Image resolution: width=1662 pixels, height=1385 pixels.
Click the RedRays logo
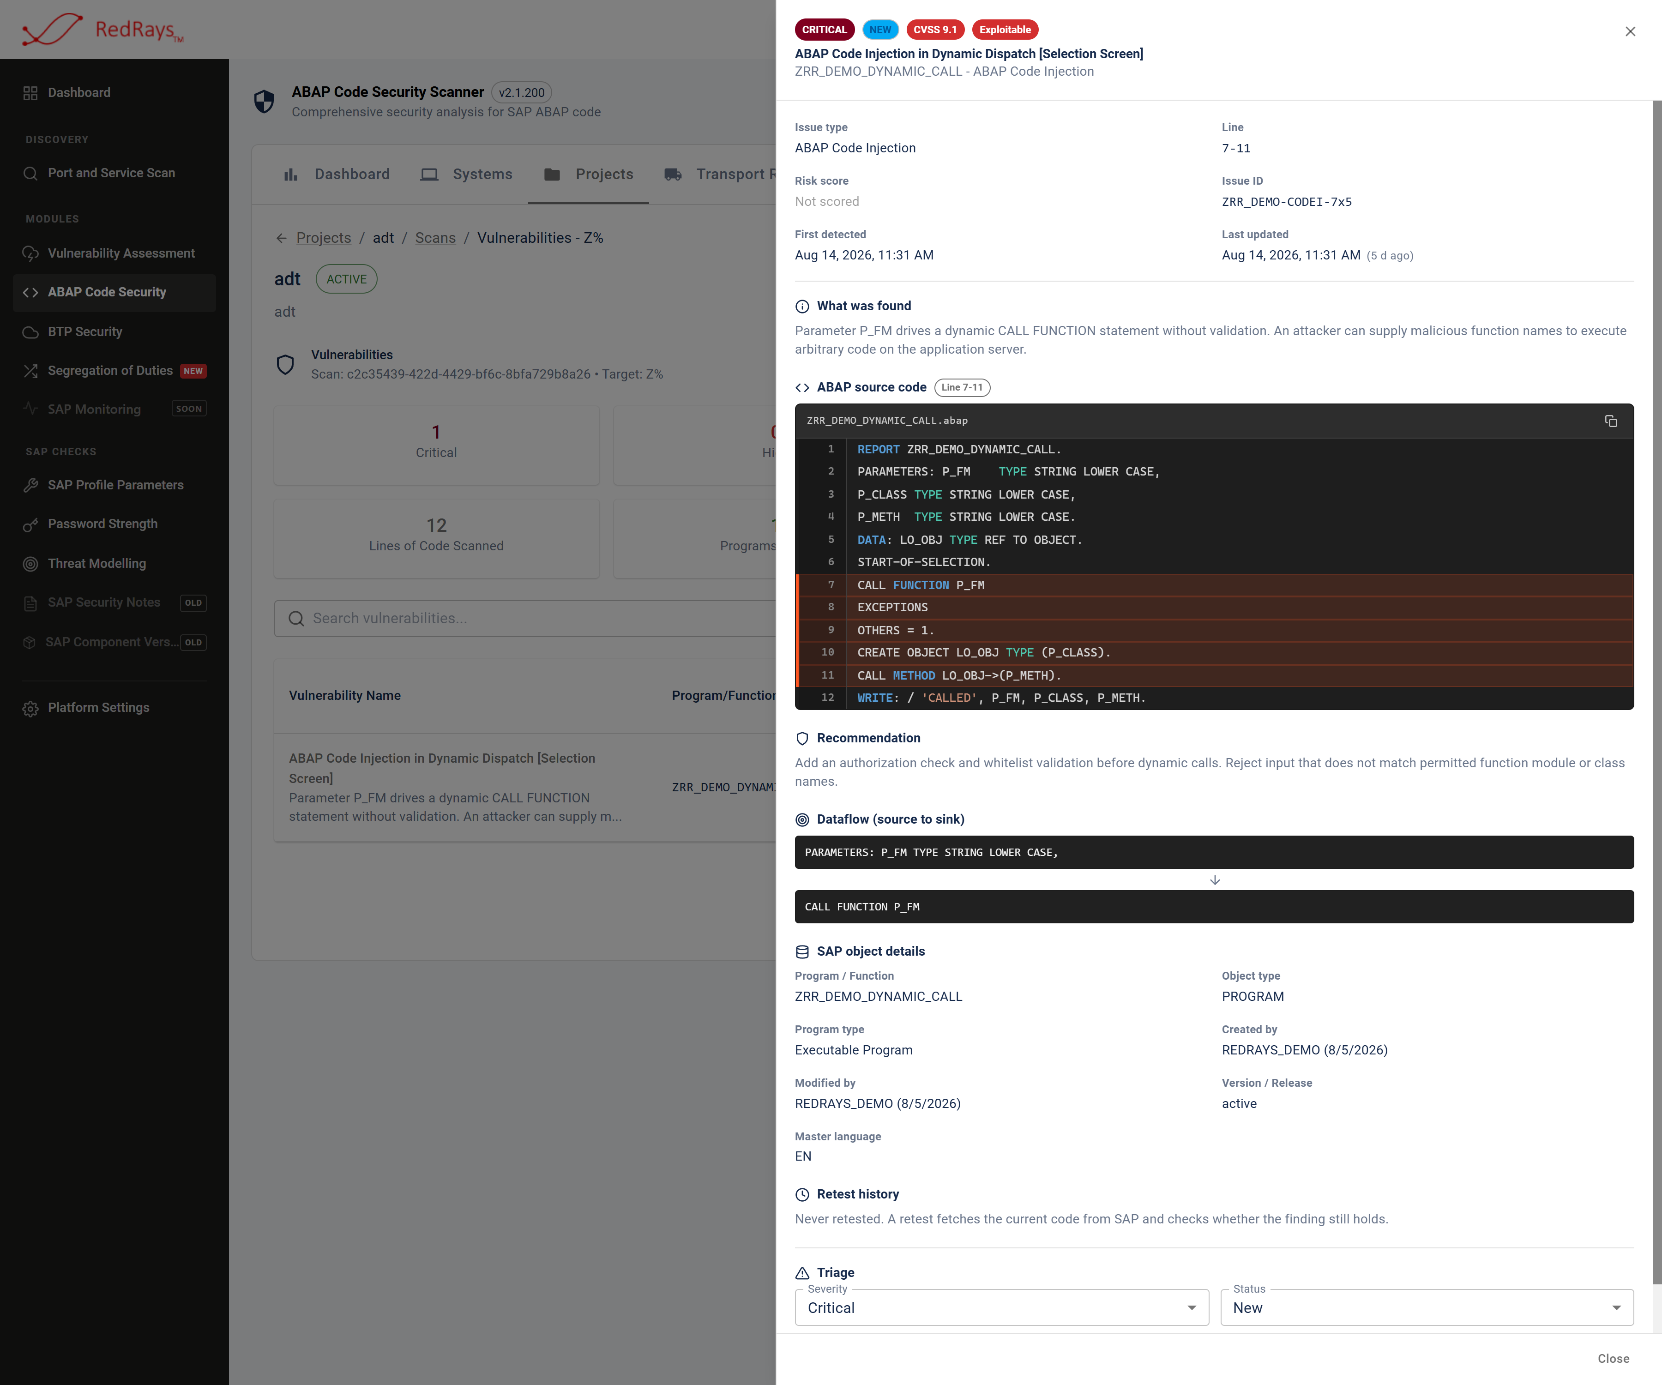(x=103, y=29)
